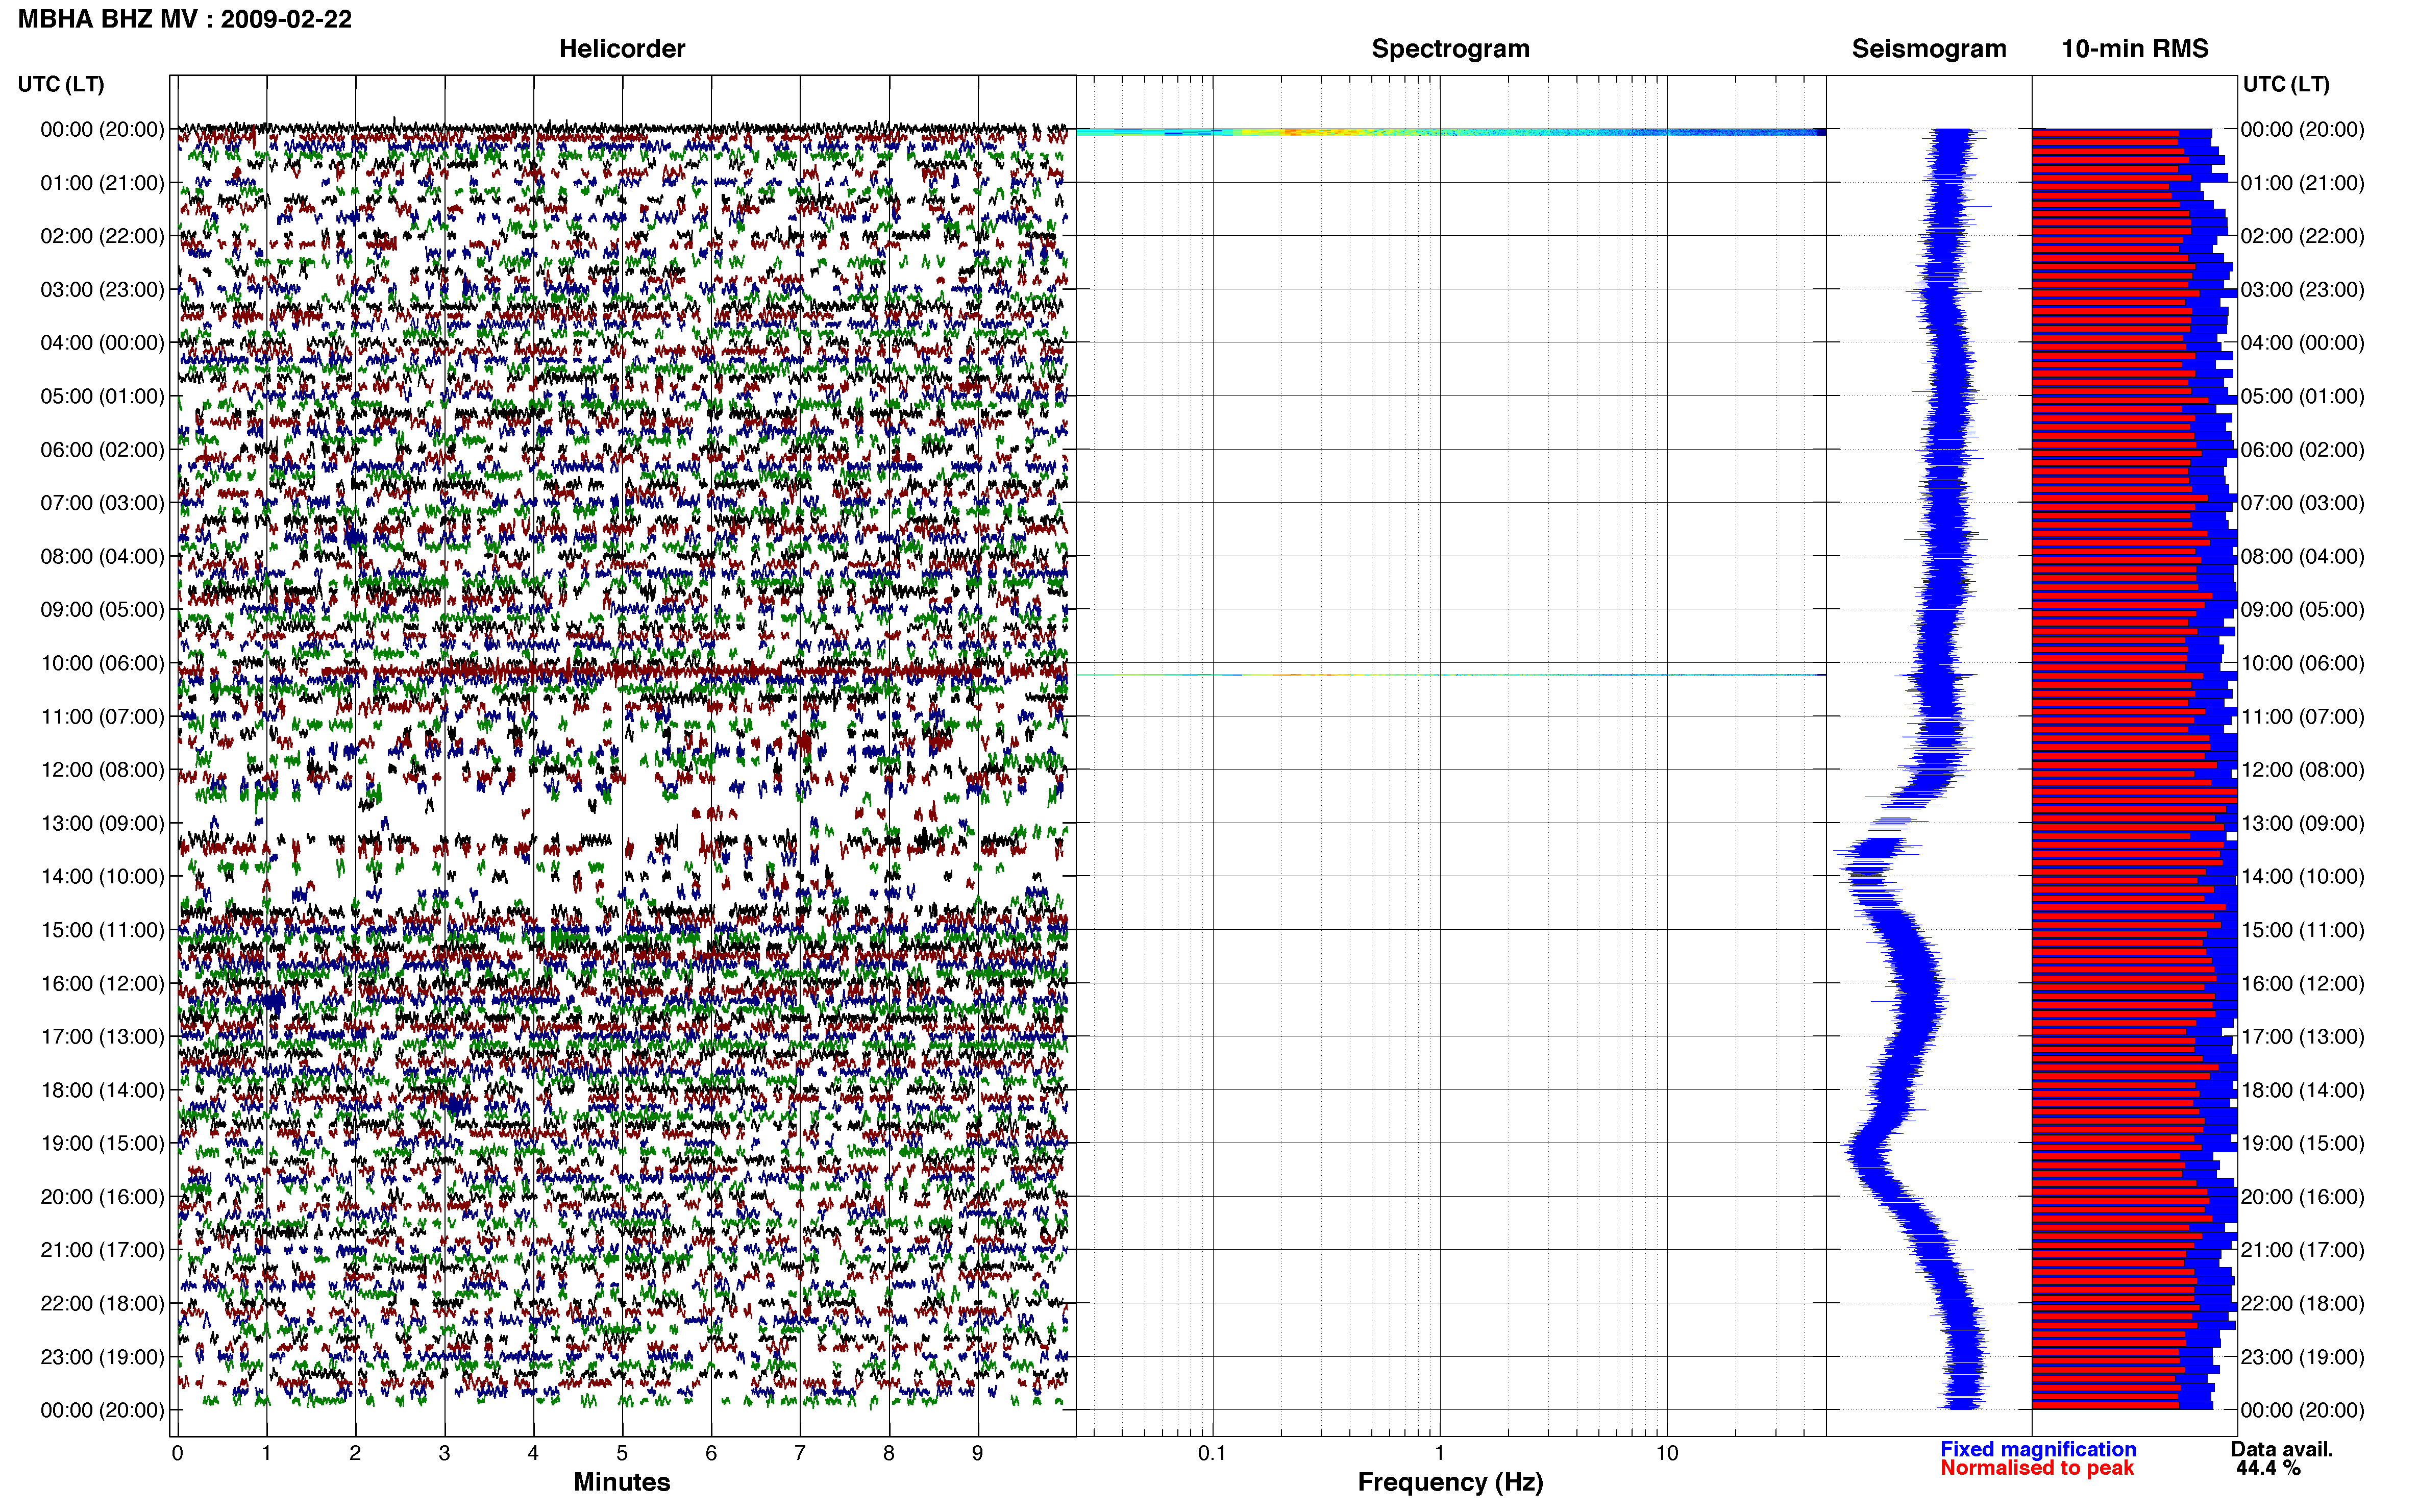Viewport: 2419px width, 1512px height.
Task: Click right time label '23:00 (19:00)'
Action: (x=2302, y=1357)
